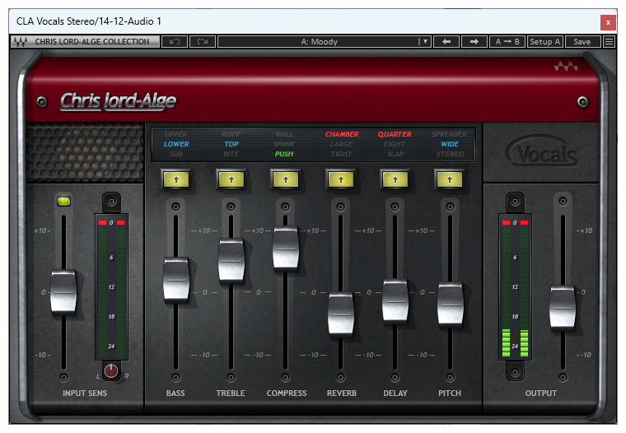
Task: Open the A: Moody preset dropdown
Action: coord(325,41)
